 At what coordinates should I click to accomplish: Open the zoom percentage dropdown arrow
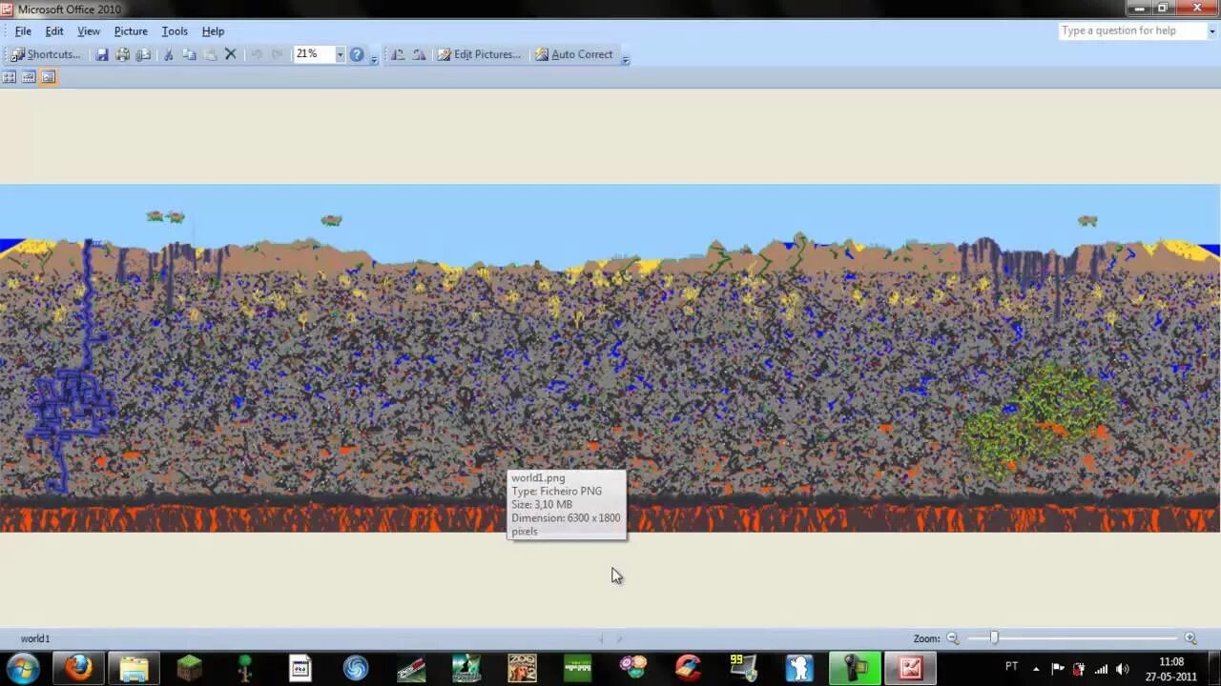[340, 54]
